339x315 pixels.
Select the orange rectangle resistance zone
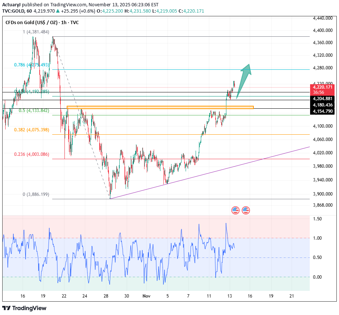160,108
